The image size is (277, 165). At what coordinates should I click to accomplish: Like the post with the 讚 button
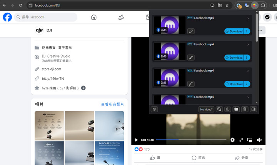[x=155, y=158]
